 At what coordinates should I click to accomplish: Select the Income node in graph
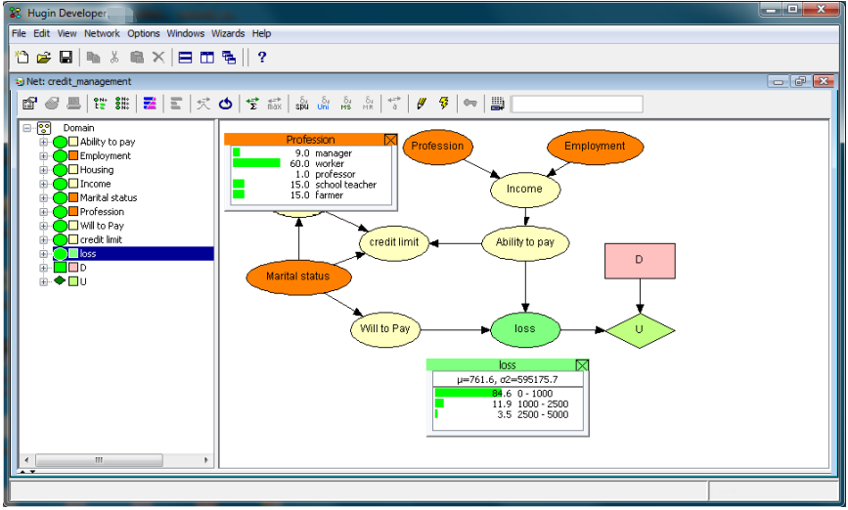click(524, 190)
